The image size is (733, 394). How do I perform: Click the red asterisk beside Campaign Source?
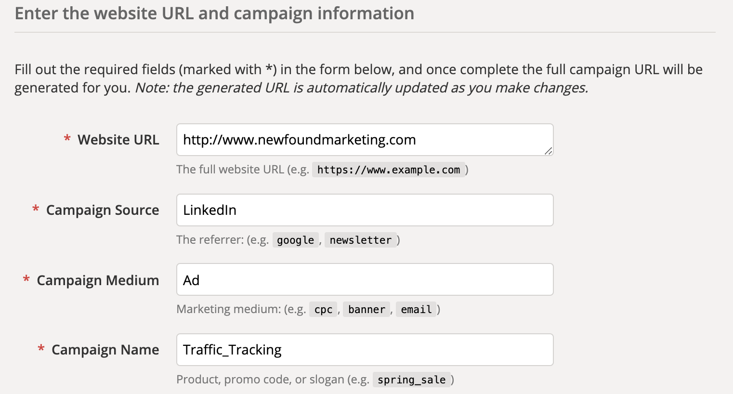(36, 210)
